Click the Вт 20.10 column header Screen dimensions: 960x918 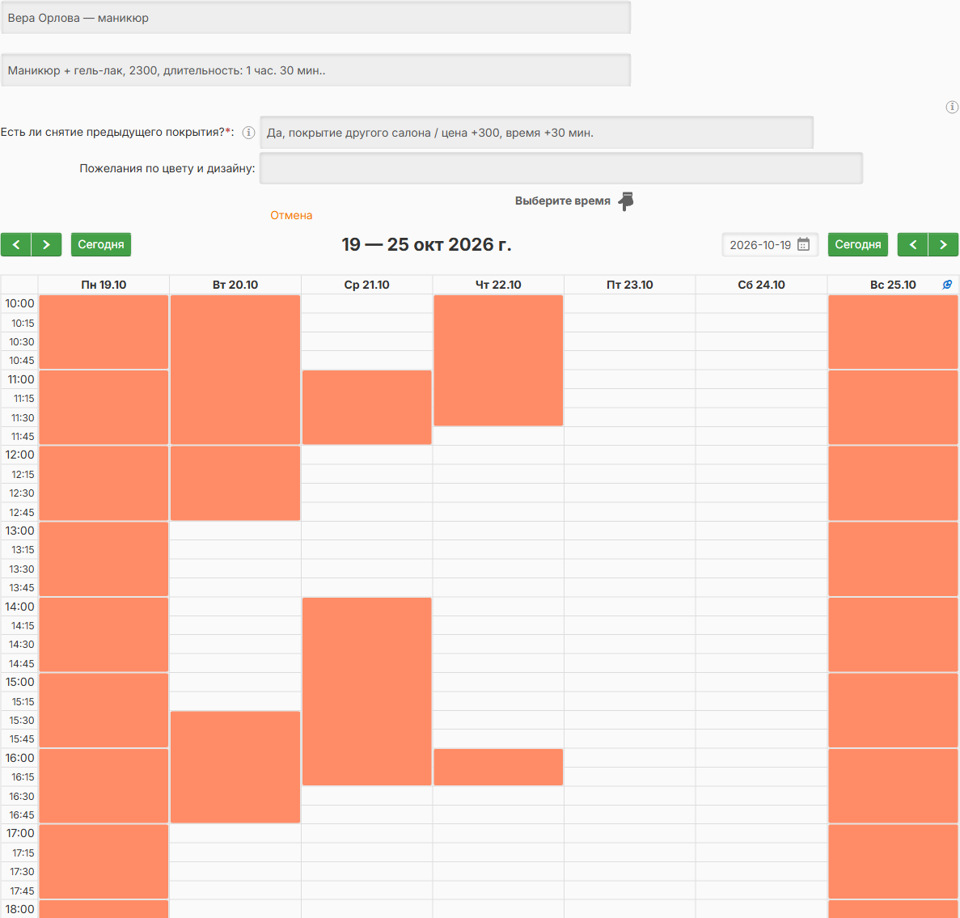click(x=235, y=285)
